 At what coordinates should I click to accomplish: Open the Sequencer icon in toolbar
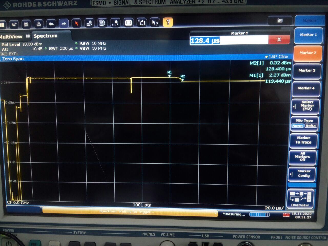pyautogui.click(x=142, y=23)
